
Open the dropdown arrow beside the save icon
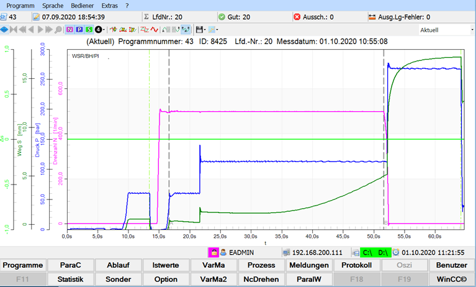pyautogui.click(x=205, y=29)
